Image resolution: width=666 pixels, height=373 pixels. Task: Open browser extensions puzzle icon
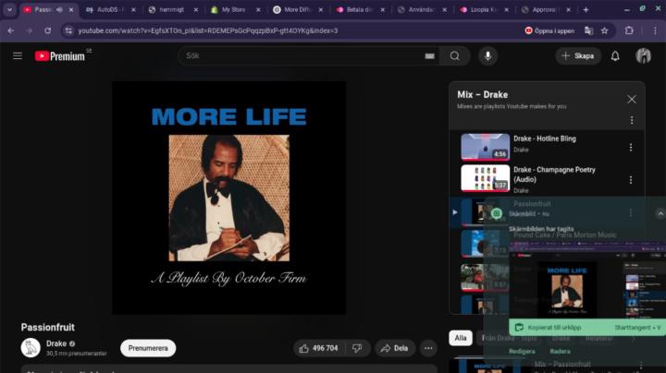pyautogui.click(x=629, y=30)
